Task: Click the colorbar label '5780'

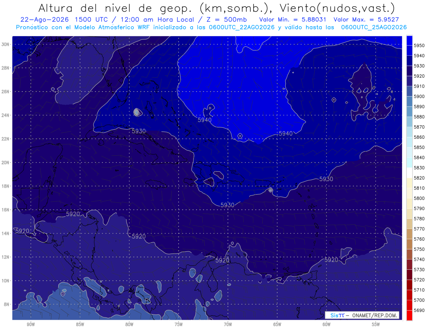Action: click(420, 219)
